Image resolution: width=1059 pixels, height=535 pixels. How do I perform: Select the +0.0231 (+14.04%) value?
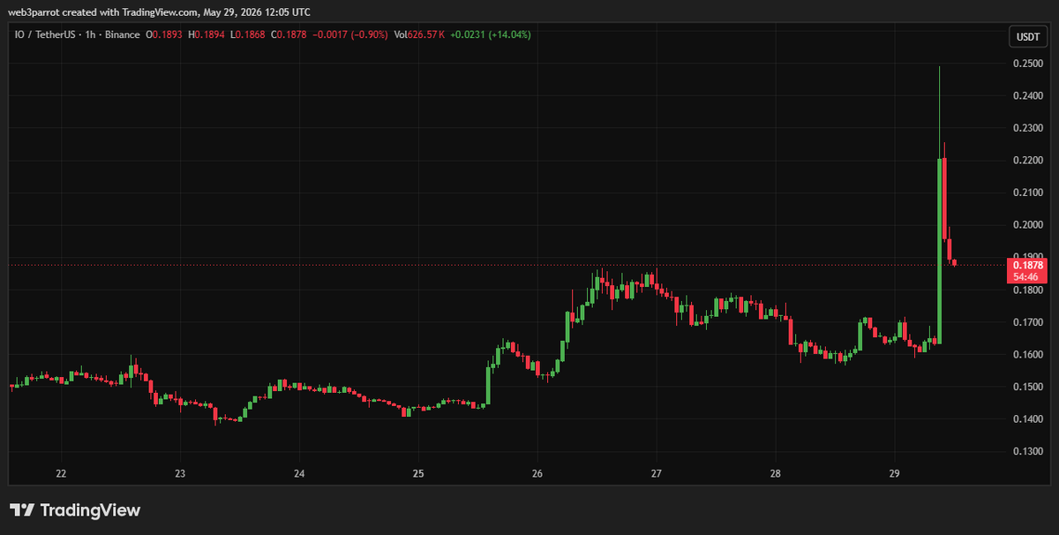pyautogui.click(x=491, y=34)
